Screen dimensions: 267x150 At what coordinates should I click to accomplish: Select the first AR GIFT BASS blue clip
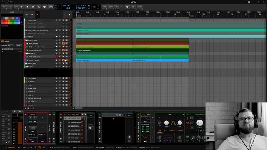pyautogui.click(x=104, y=60)
